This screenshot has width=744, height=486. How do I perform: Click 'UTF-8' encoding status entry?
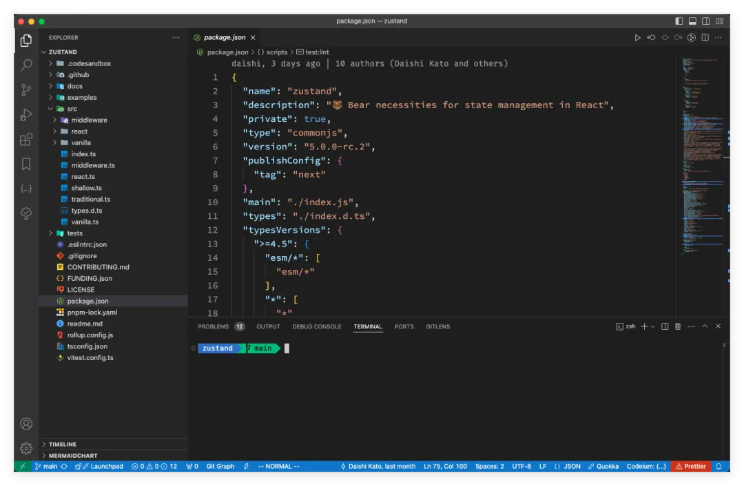[x=521, y=467]
